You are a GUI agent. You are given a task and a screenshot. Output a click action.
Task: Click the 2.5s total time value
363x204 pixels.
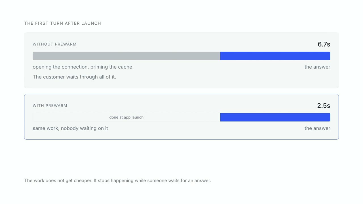point(324,106)
